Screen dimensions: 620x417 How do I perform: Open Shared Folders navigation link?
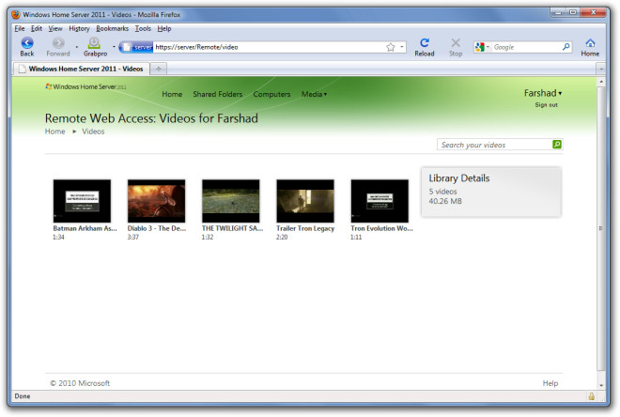[218, 94]
